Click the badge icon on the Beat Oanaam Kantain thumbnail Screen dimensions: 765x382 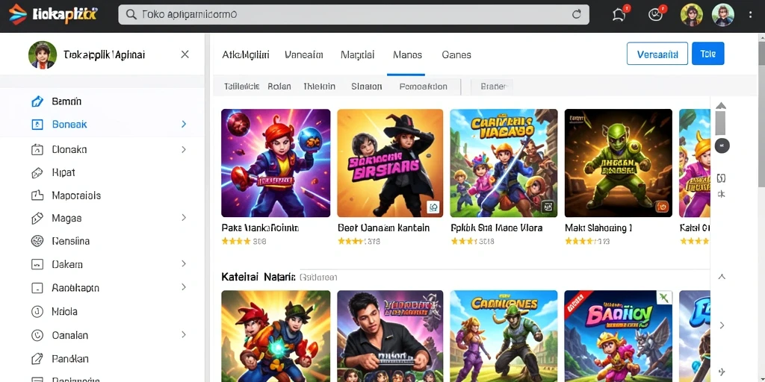coord(433,207)
